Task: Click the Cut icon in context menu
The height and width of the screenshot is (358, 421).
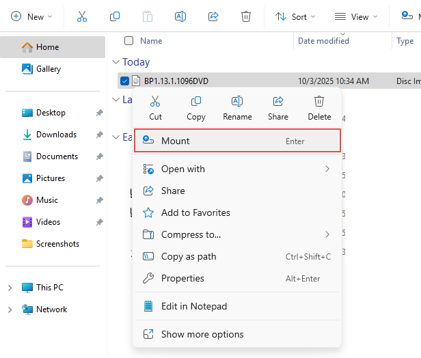Action: pyautogui.click(x=155, y=102)
